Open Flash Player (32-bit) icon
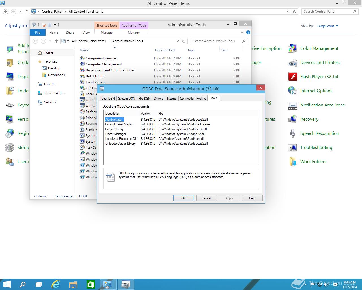Screen dimensions: 362x290 (293, 77)
